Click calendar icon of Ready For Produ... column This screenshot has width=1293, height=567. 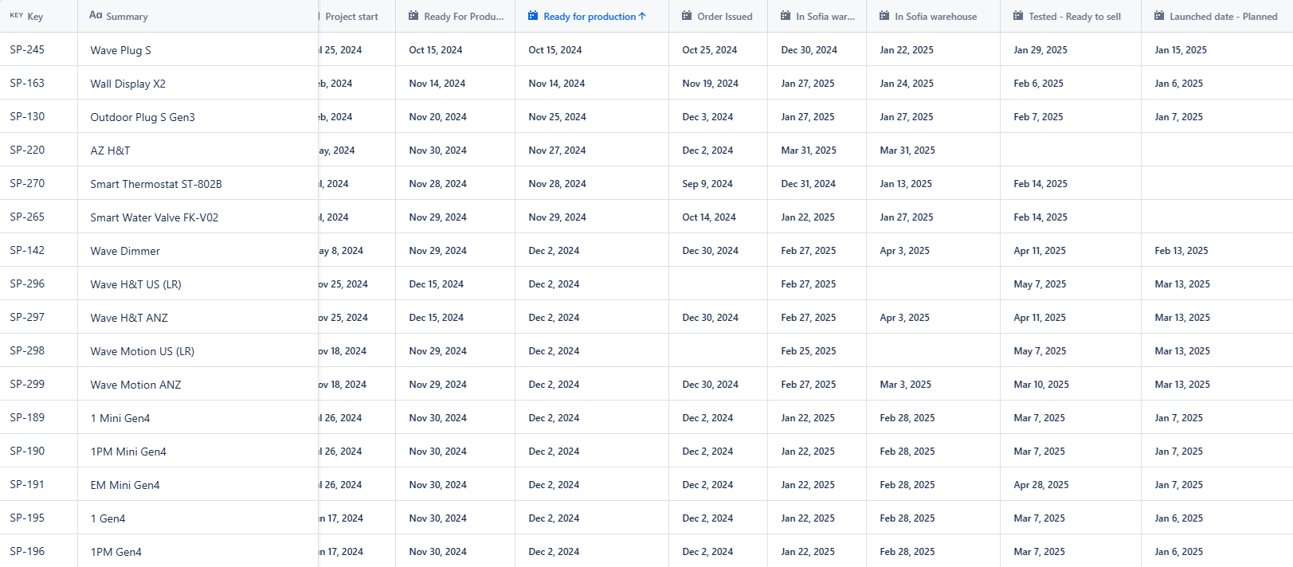pyautogui.click(x=413, y=15)
